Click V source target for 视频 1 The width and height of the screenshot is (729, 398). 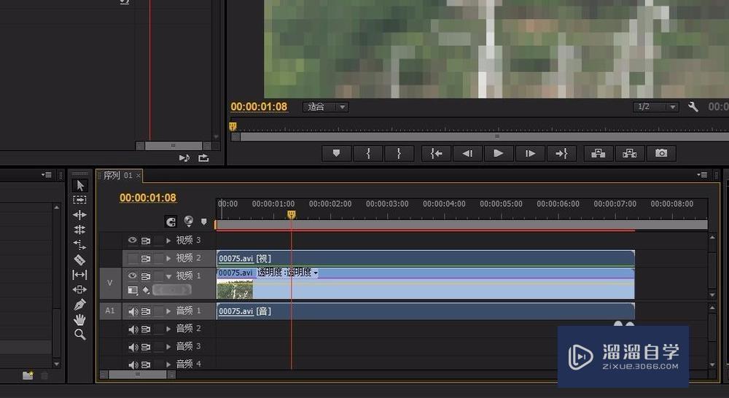click(x=110, y=283)
